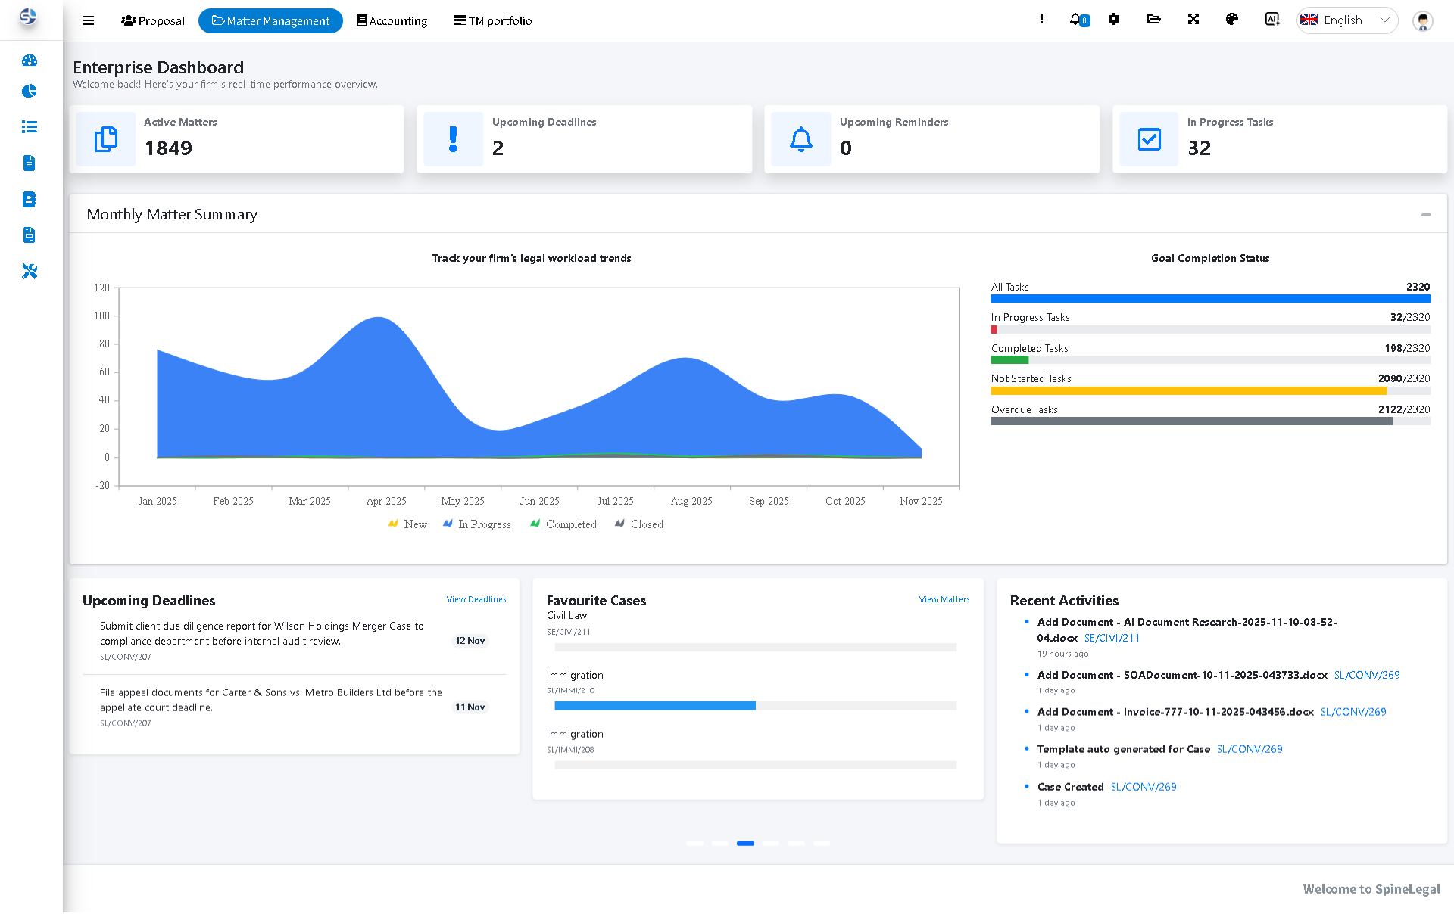The width and height of the screenshot is (1454, 914).
Task: Open the clipboard file sidebar icon
Action: (x=30, y=235)
